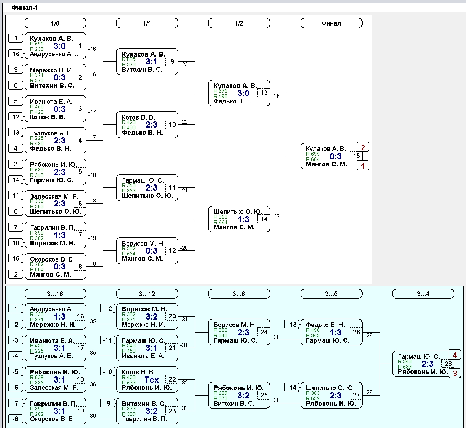
Task: Click dashed match number 13 in Кулаков–Федько semifinal
Action: (x=264, y=93)
